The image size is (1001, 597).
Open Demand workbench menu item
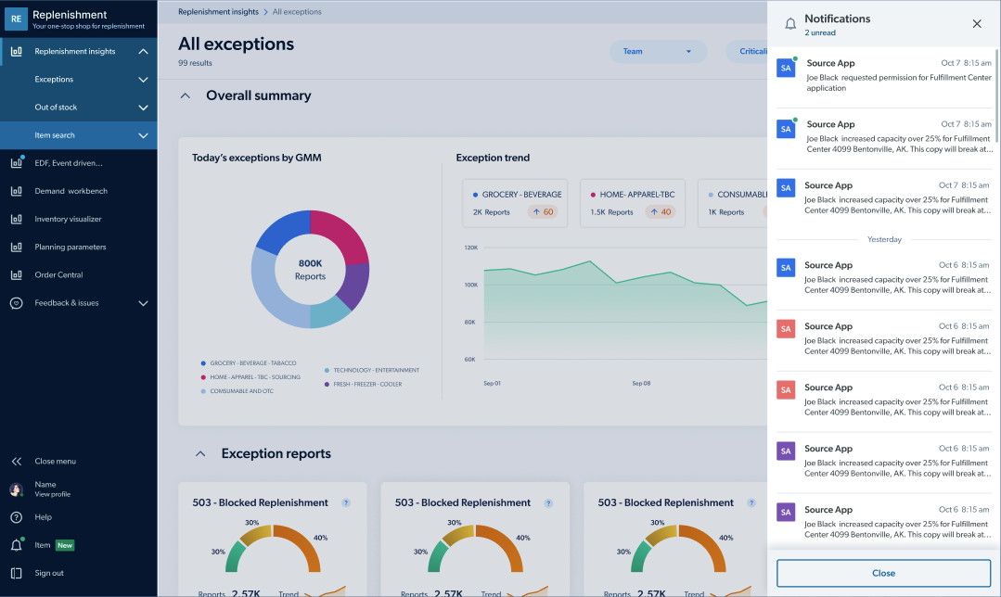(79, 191)
